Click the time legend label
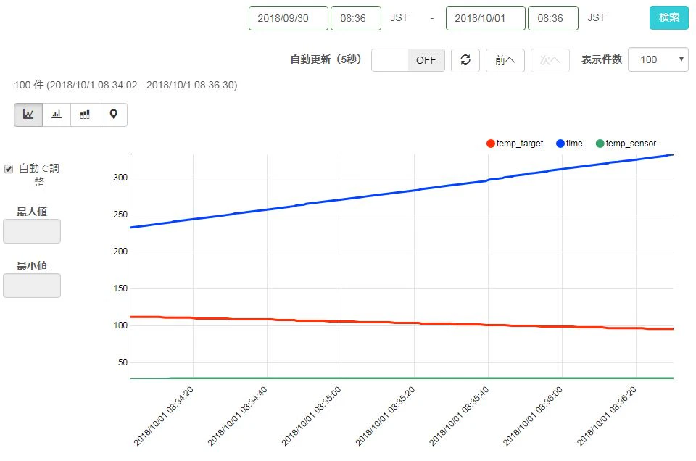Screen dimensions: 696x461 pos(574,144)
